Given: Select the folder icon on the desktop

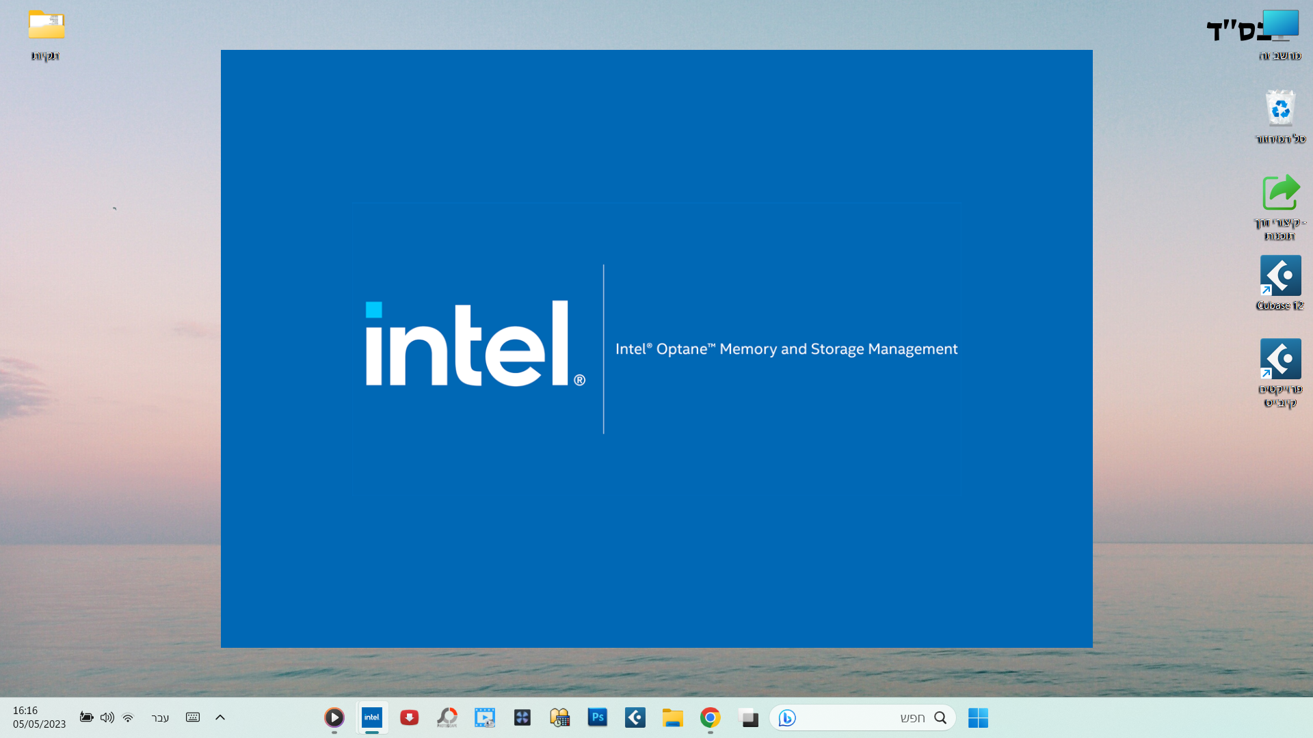Looking at the screenshot, I should pyautogui.click(x=46, y=35).
